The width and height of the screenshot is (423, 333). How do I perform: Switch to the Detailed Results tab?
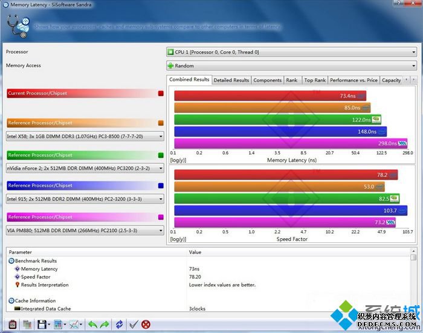pos(231,80)
